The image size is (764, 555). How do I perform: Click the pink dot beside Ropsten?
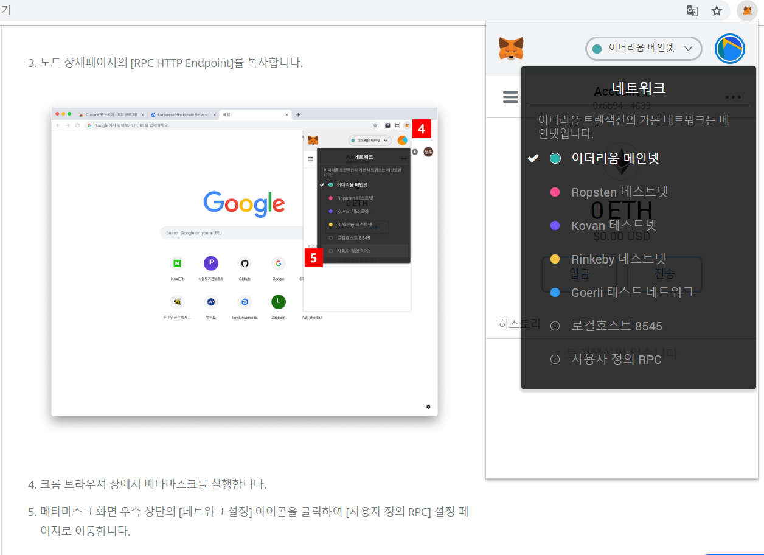[555, 192]
